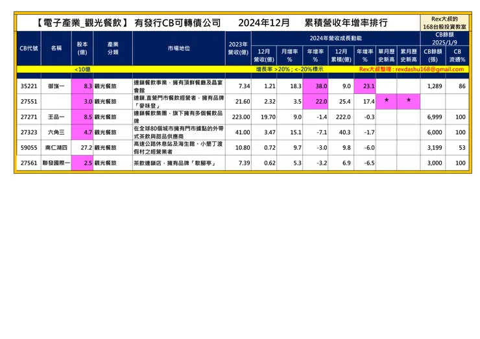Select the 2024年營收成長動能 group header
Viewport: 480px width, 339px height.
coord(335,38)
